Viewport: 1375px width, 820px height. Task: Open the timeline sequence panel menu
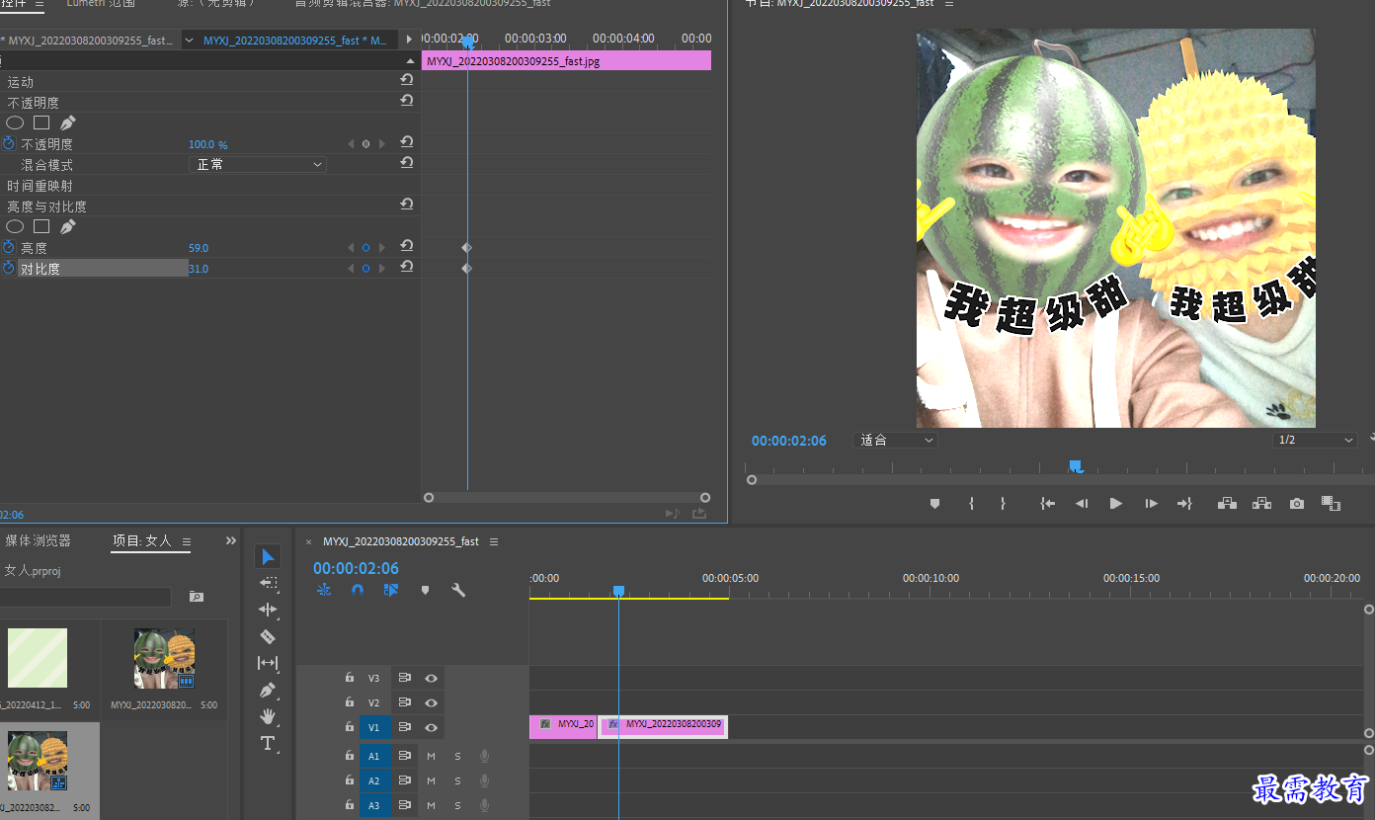[494, 541]
